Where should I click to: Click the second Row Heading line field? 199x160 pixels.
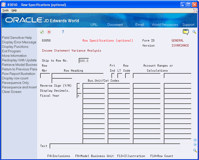(x=62, y=81)
